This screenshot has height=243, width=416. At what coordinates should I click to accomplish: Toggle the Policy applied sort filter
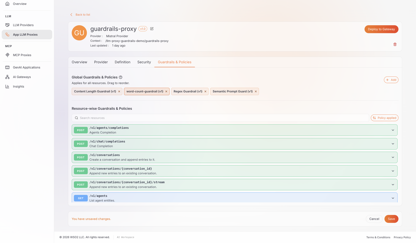385,118
